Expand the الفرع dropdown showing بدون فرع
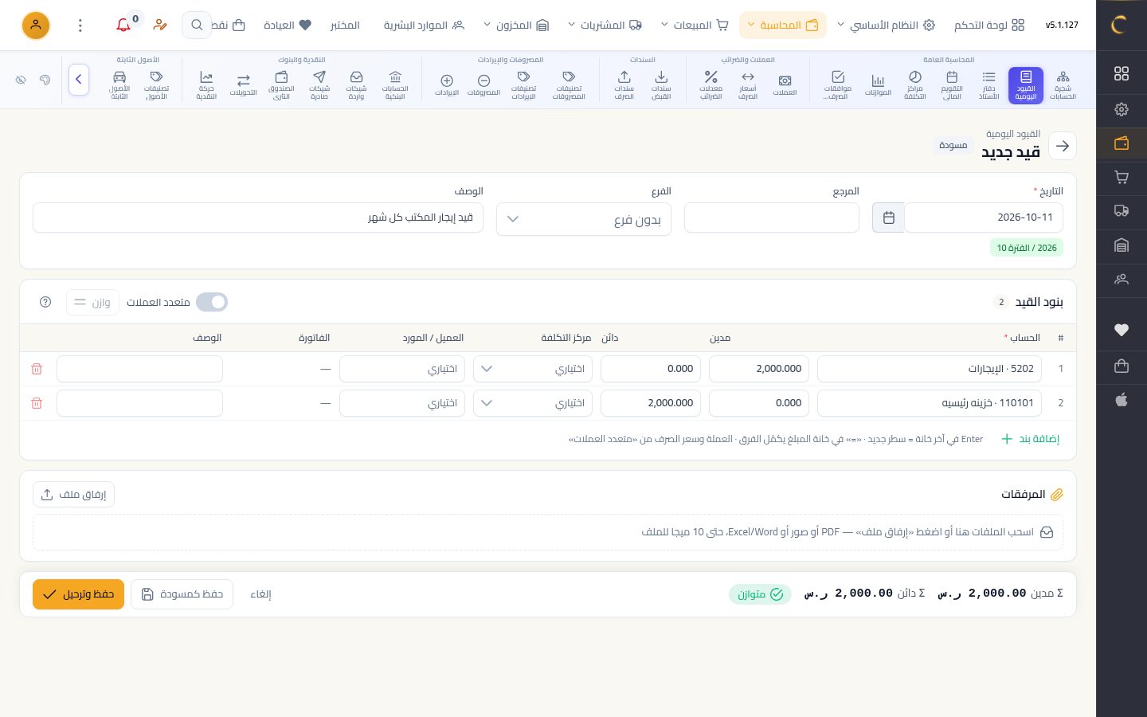Image resolution: width=1147 pixels, height=717 pixels. (584, 220)
